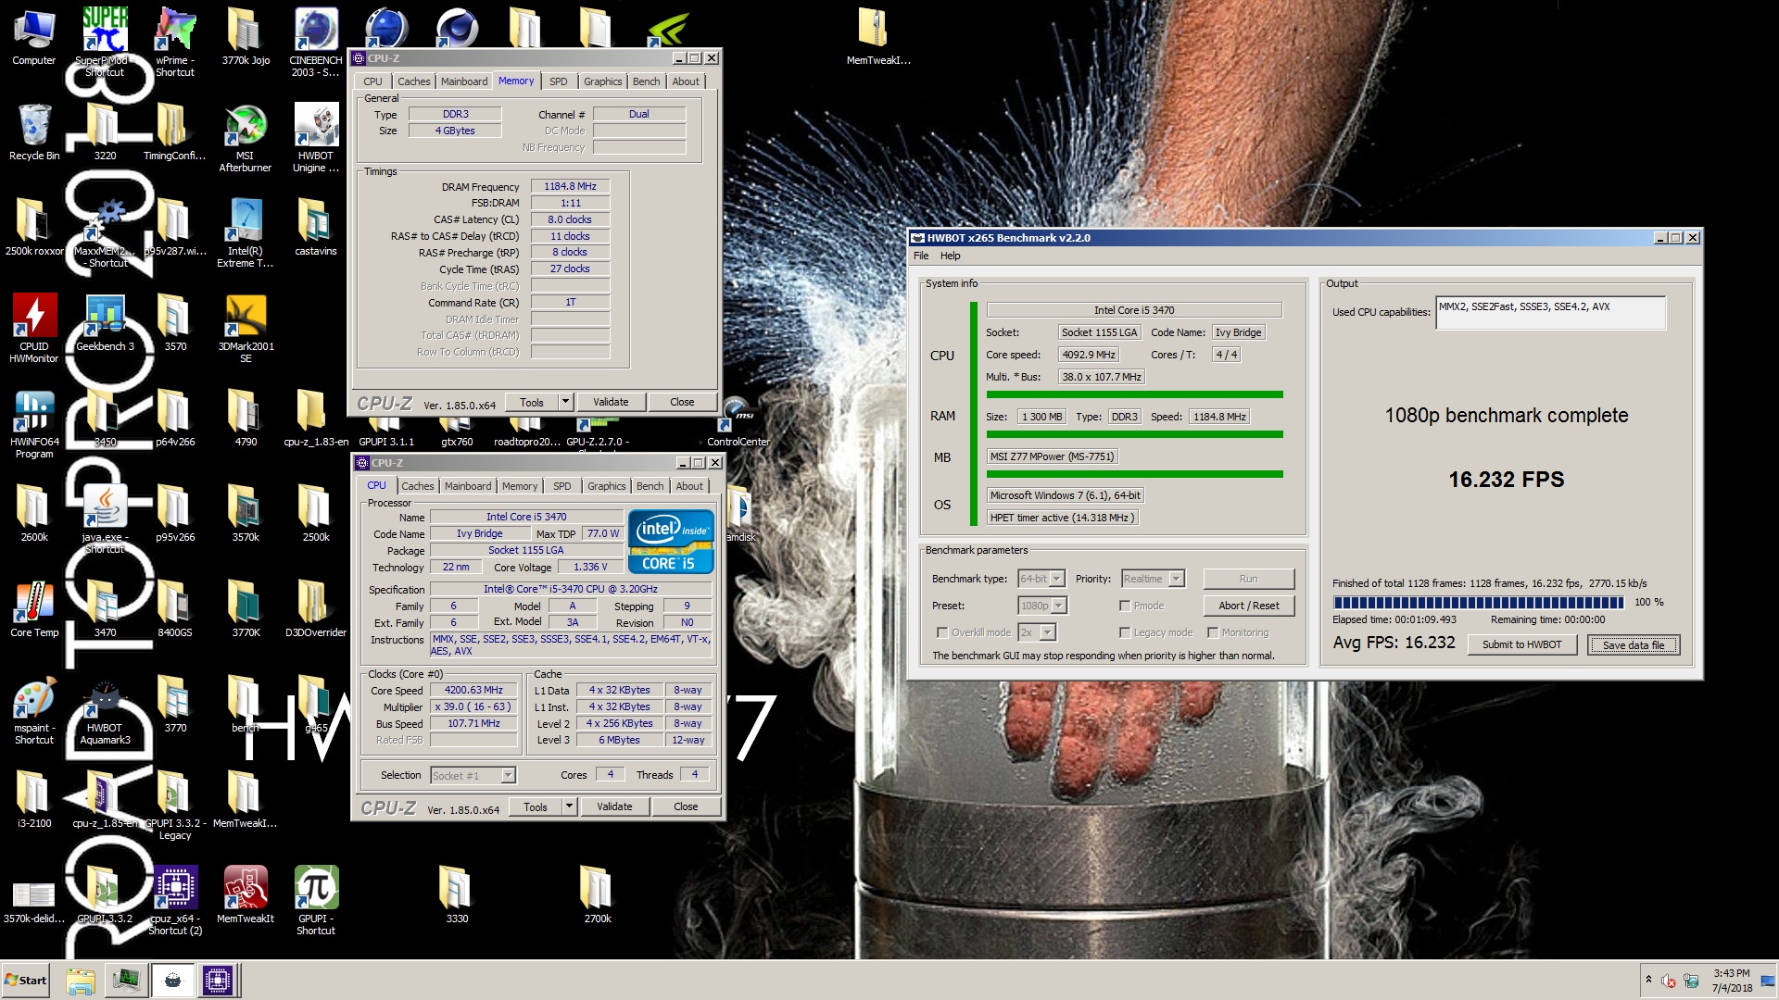
Task: Open Socket #1 selection dropdown in CPU-Z
Action: [x=473, y=775]
